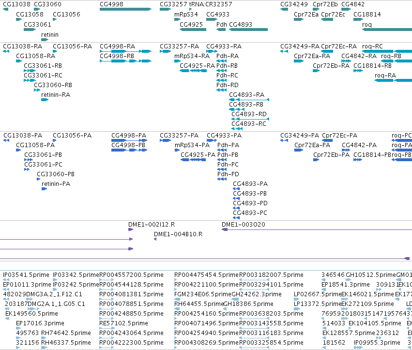Select the CG13058 gene label

click(x=30, y=14)
